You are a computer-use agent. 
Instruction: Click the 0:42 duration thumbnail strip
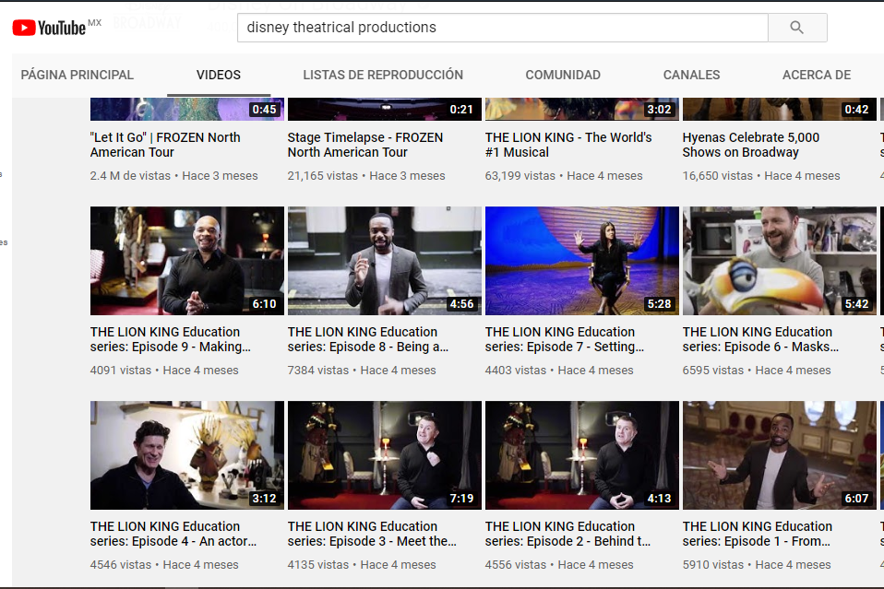(779, 110)
